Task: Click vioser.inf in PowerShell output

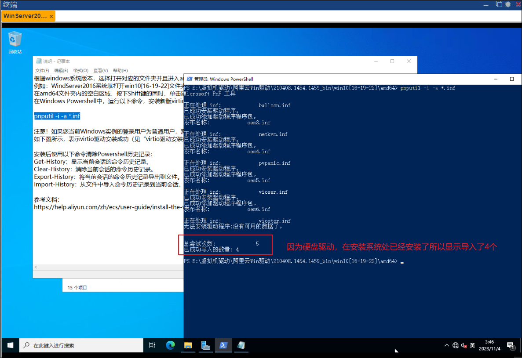Action: (274, 192)
